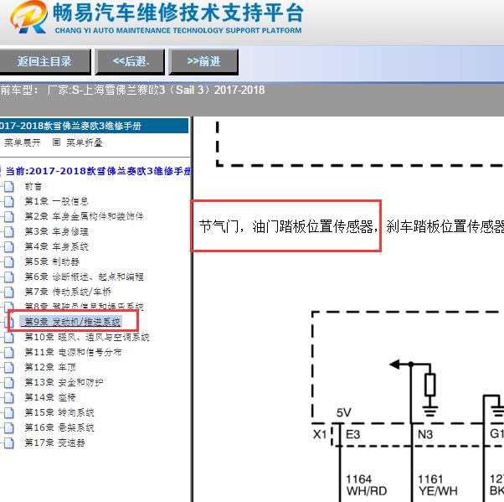The image size is (504, 502).
Task: Click connector pin E3 in wiring diagram
Action: [353, 434]
